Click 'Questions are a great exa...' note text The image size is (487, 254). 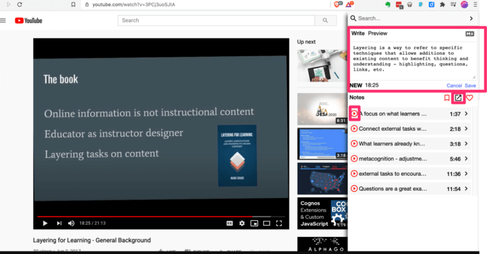pos(393,188)
